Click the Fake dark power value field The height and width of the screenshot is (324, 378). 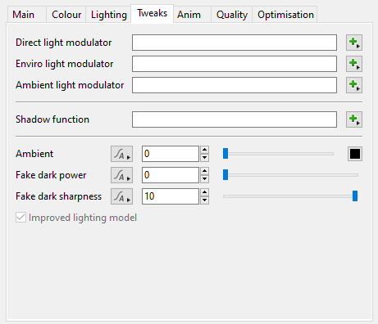click(171, 175)
